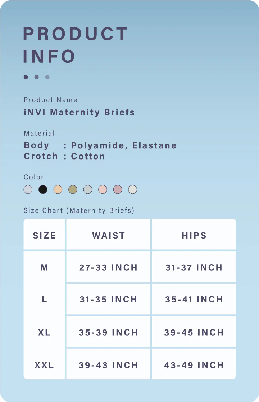Pick the olive khaki color swatch
This screenshot has height=402, width=259.
(73, 189)
